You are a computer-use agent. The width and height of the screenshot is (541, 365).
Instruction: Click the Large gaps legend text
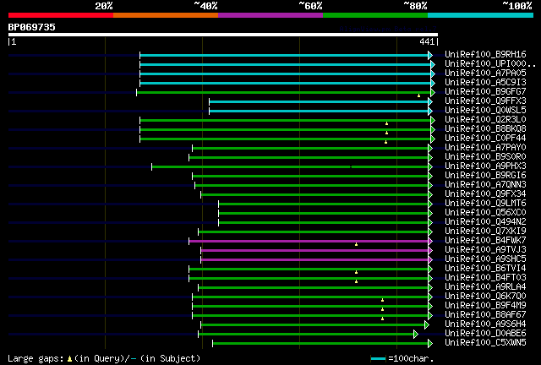tap(36, 359)
